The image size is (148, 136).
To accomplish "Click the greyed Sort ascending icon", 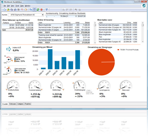I will [64, 10].
